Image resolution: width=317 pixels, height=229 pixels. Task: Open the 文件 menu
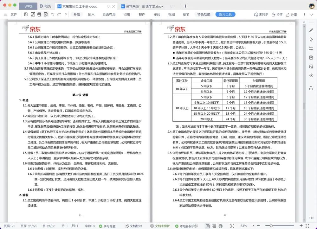coord(14,14)
